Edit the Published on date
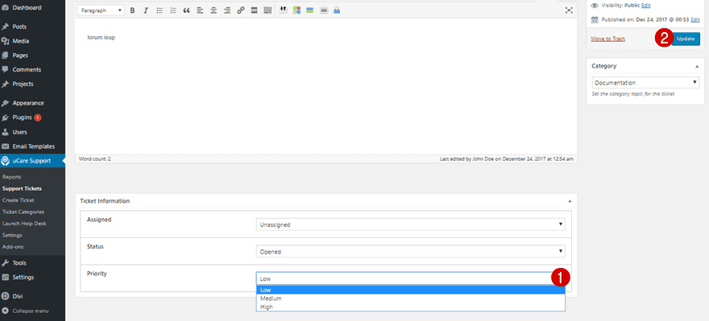The image size is (709, 321). click(695, 20)
